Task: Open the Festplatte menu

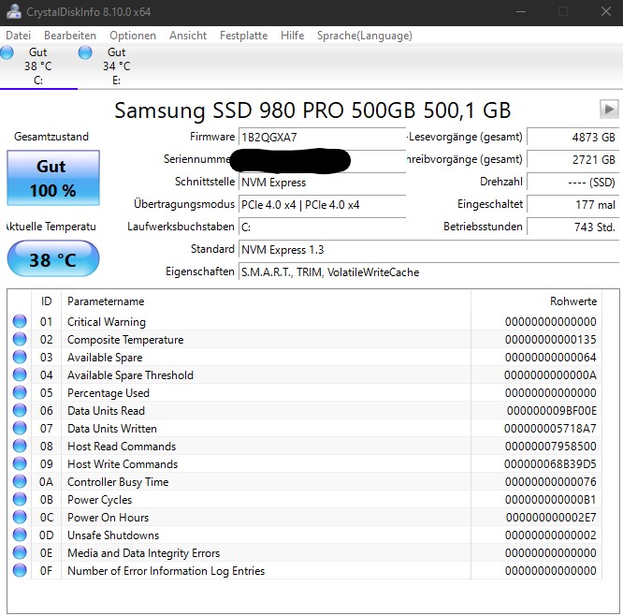Action: [x=243, y=36]
